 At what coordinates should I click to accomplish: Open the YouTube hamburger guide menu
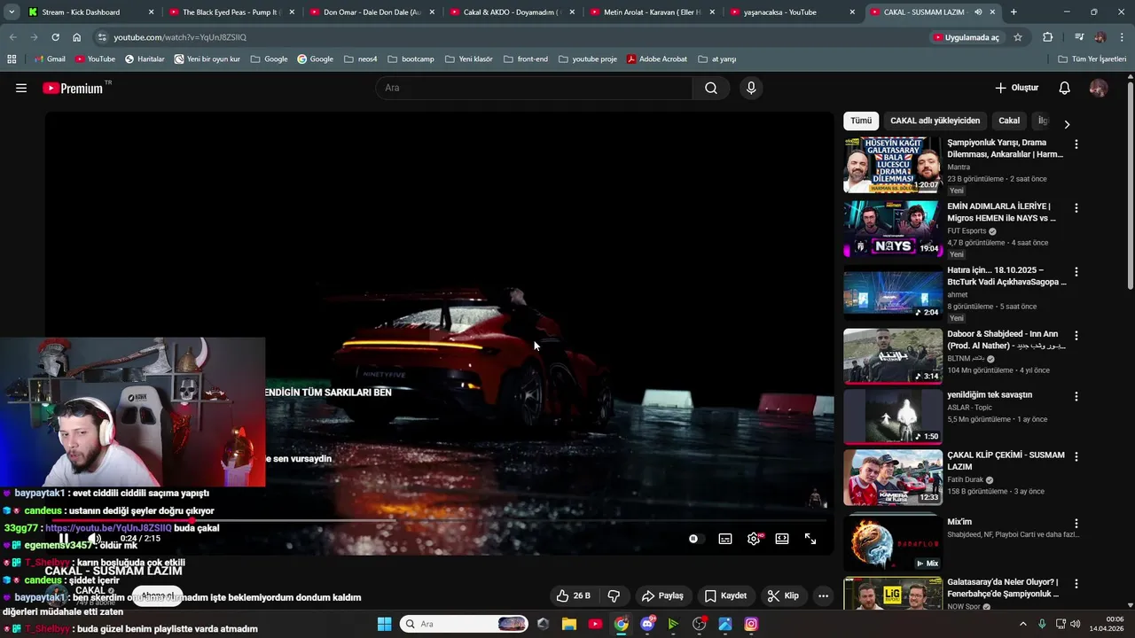21,88
